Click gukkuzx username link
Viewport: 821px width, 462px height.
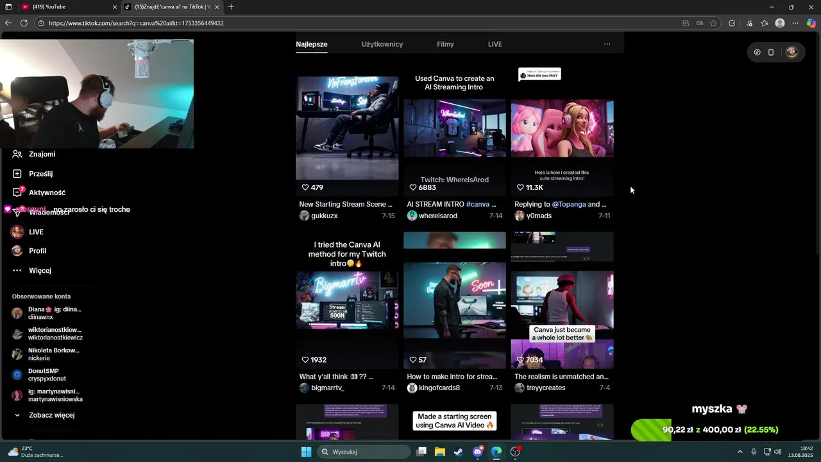325,216
